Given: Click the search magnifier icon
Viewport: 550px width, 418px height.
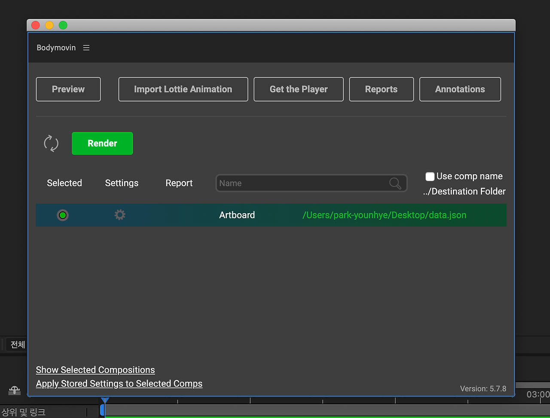Looking at the screenshot, I should 395,183.
